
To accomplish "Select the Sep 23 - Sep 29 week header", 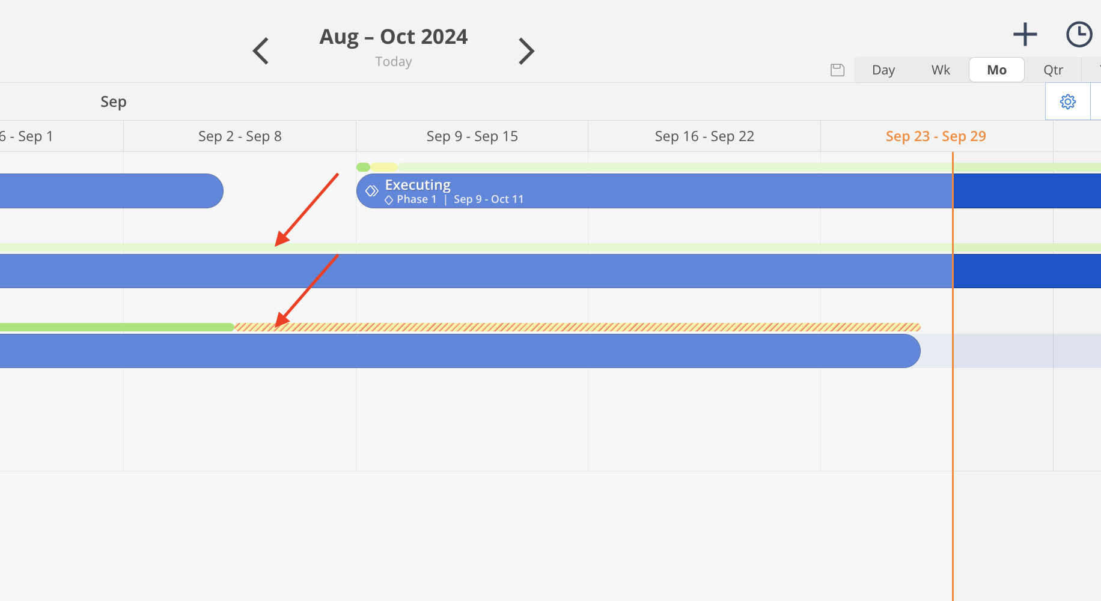I will tap(936, 136).
